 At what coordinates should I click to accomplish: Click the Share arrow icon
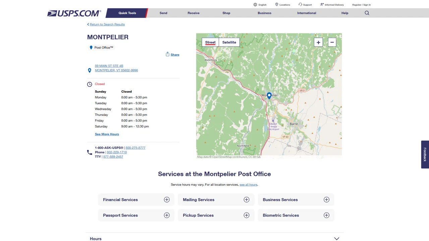168,54
